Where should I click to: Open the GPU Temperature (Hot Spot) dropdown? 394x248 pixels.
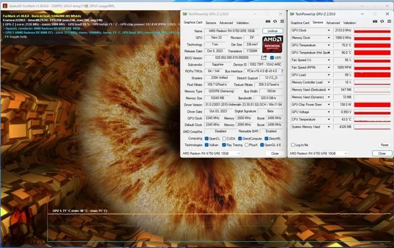(x=328, y=53)
